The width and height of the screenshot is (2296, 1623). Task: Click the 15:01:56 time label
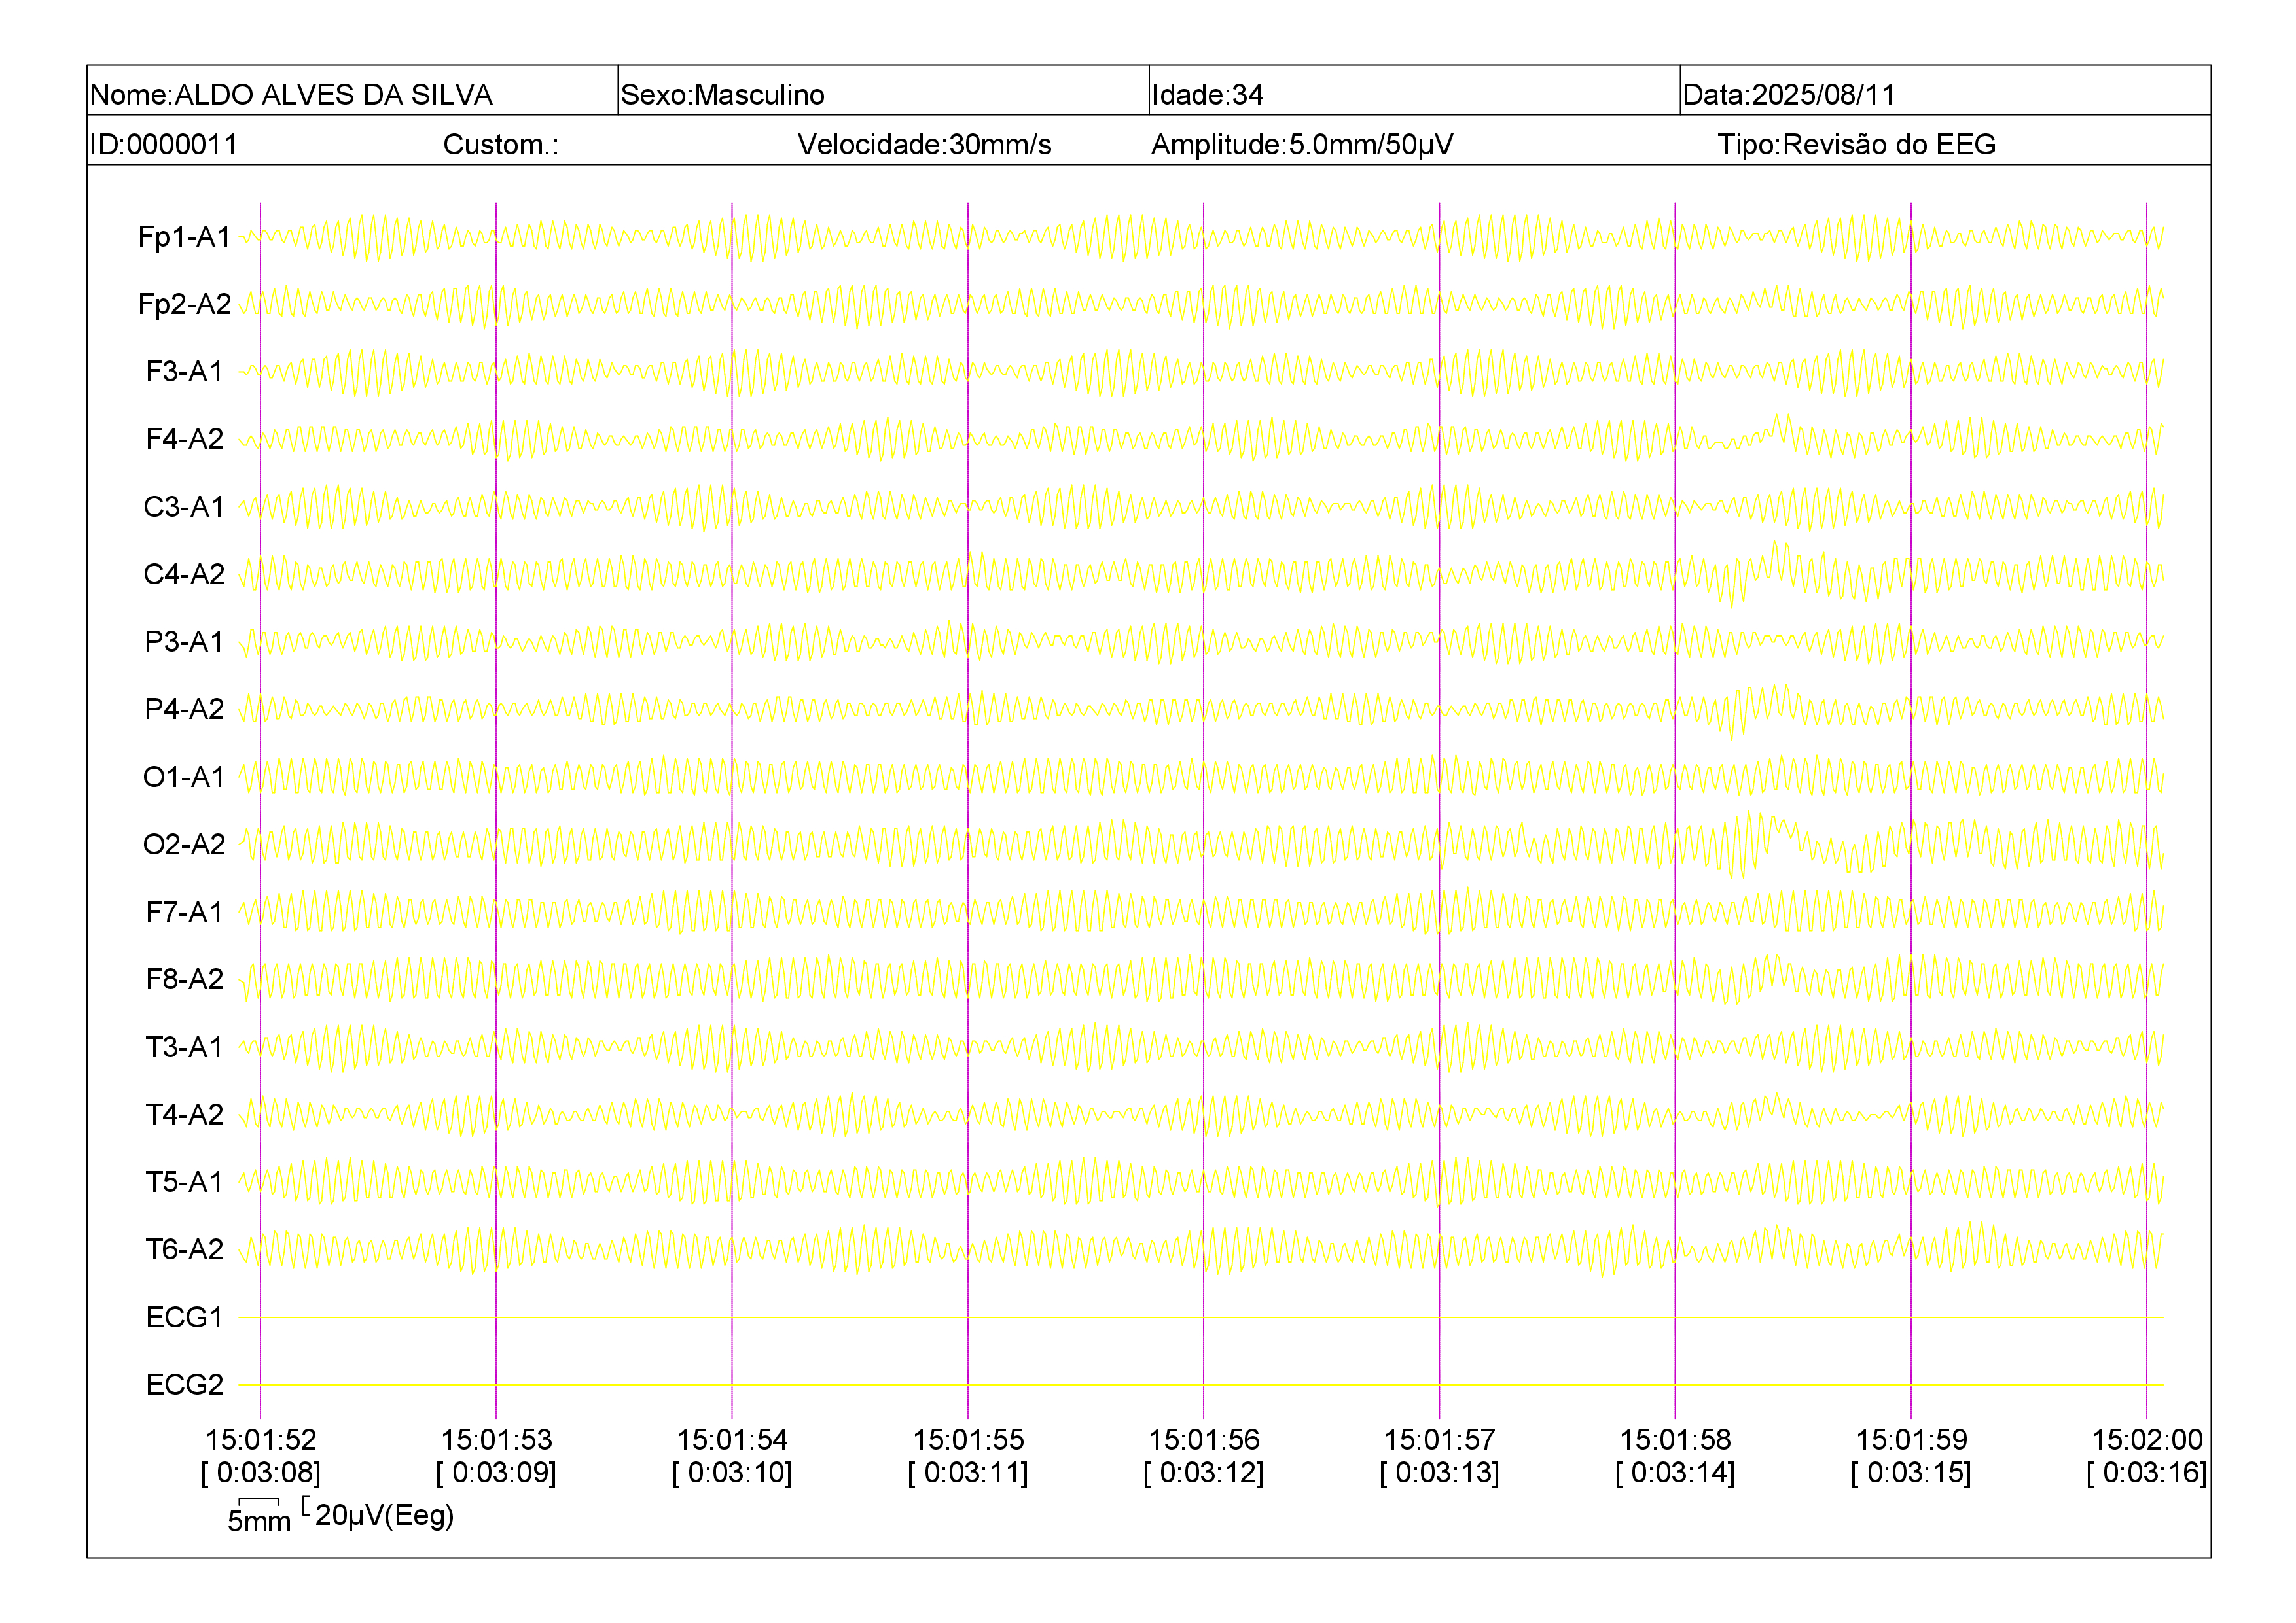(1204, 1440)
